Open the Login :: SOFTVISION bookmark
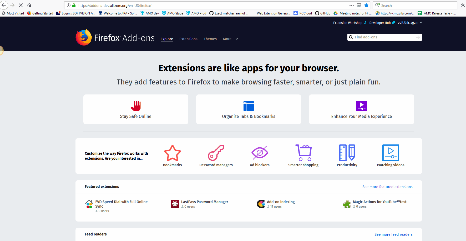The height and width of the screenshot is (241, 466). (x=76, y=13)
